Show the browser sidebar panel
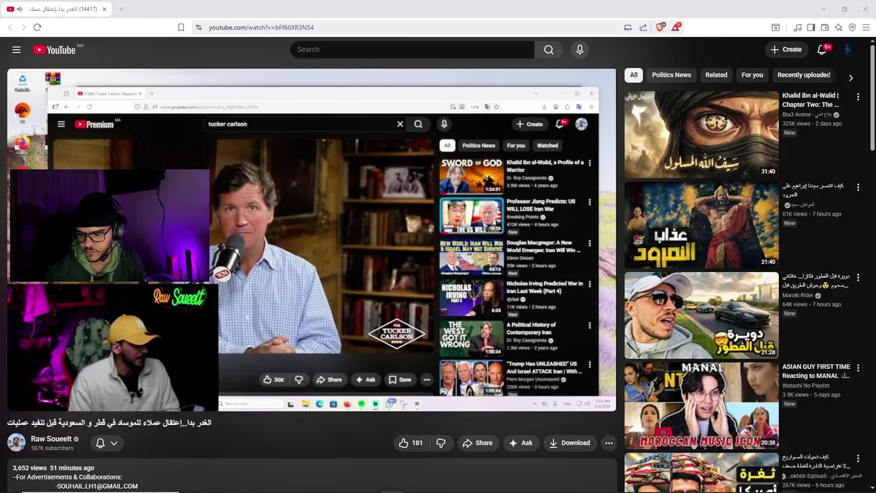This screenshot has height=493, width=876. click(811, 27)
